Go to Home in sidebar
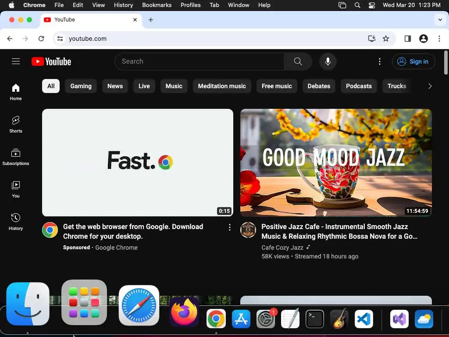 pyautogui.click(x=16, y=92)
